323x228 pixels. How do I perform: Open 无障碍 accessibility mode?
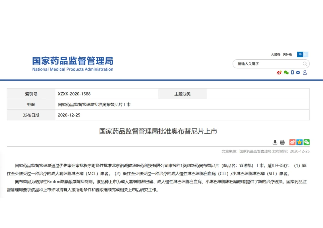click(x=276, y=54)
